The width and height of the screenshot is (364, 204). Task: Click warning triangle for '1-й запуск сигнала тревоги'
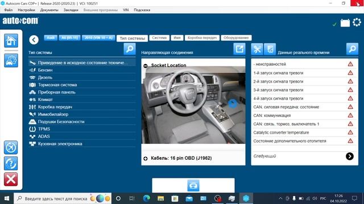click(x=350, y=73)
